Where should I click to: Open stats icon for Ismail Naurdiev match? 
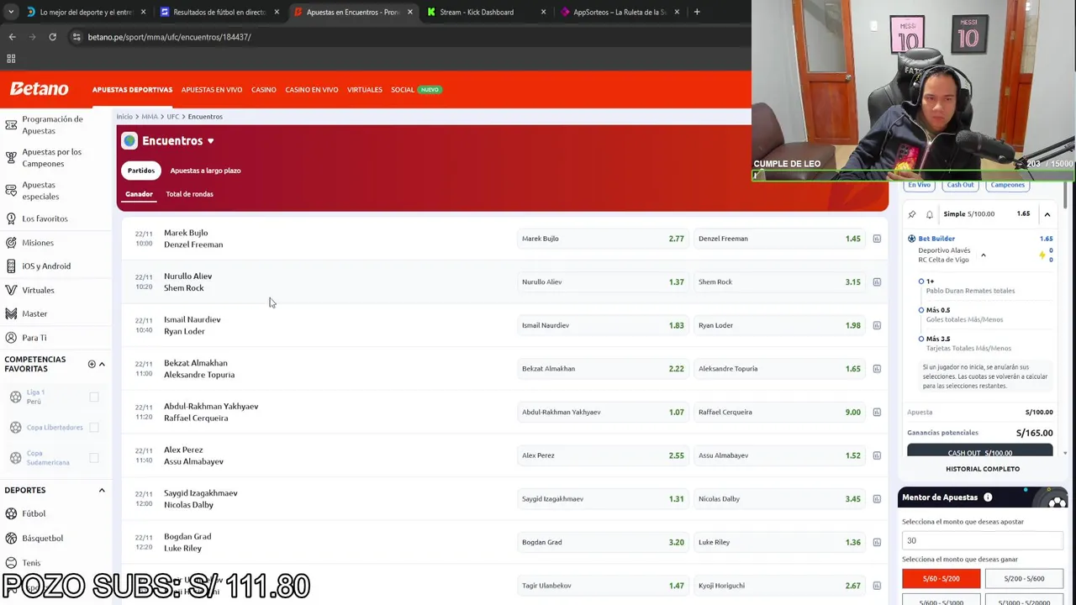tap(877, 325)
